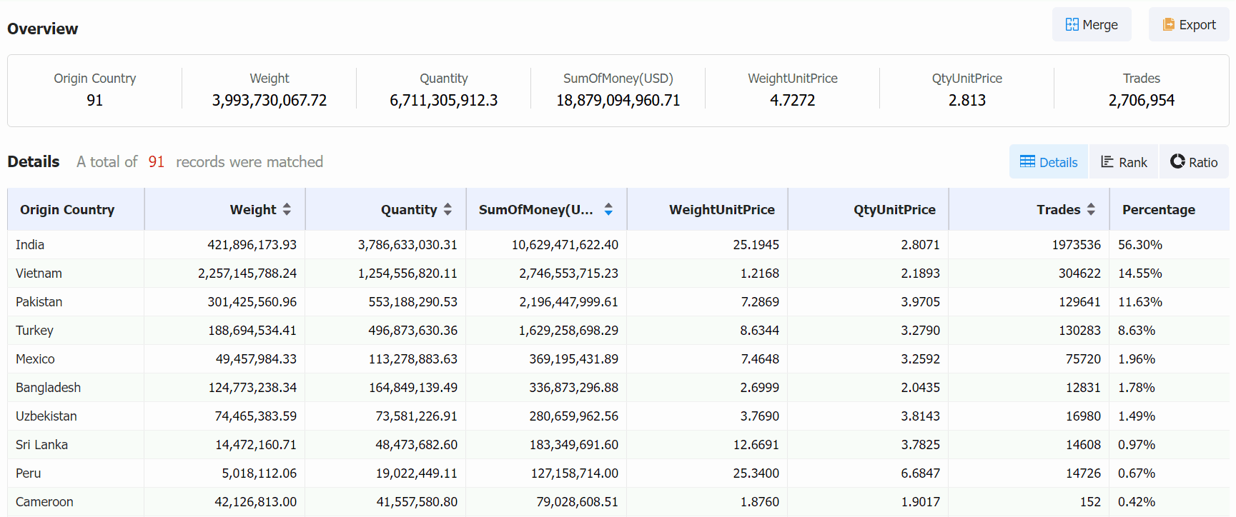Click India's percentage 56.30%
The image size is (1236, 517).
coord(1140,245)
